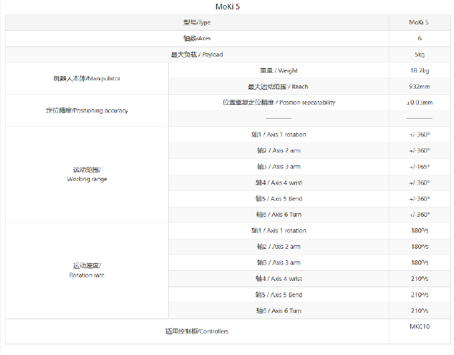Click the 最大运动范围 / Reach label

click(x=278, y=87)
